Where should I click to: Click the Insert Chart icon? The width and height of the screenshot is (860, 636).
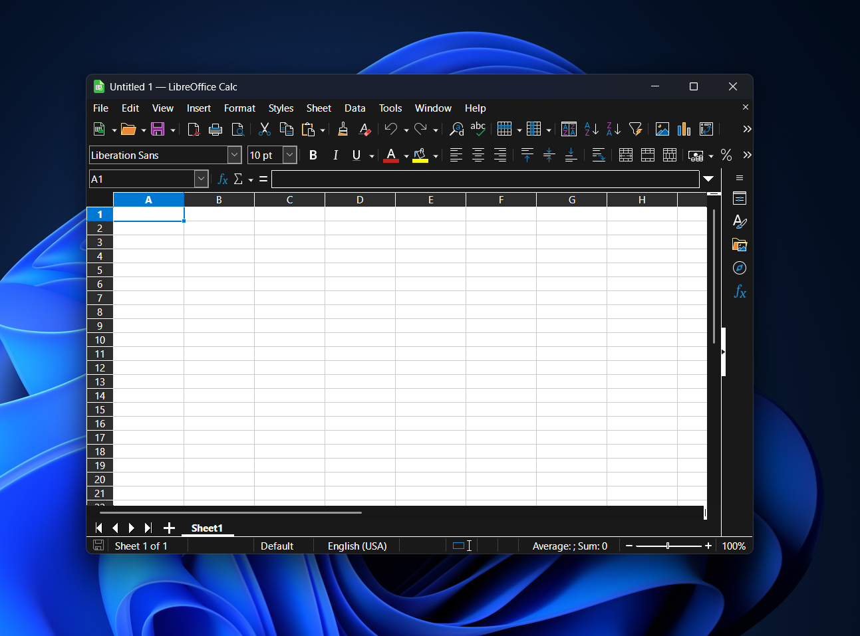(x=684, y=129)
